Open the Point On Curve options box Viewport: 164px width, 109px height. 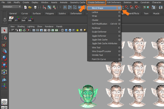coord(119,59)
